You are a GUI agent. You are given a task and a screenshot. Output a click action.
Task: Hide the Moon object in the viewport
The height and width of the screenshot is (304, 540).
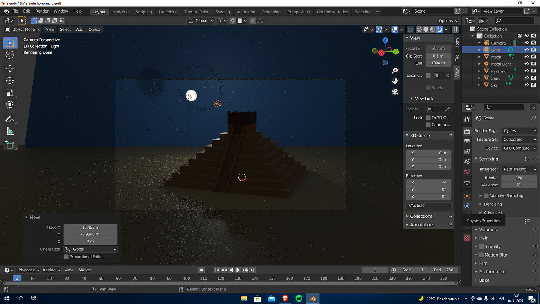[527, 57]
